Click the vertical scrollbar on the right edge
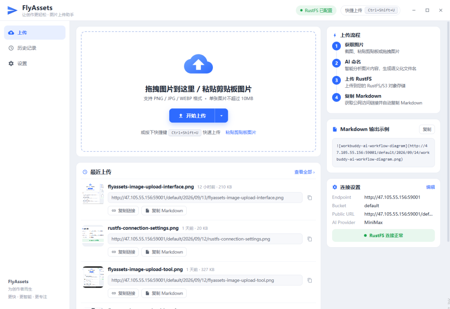450x309 pixels. click(448, 132)
